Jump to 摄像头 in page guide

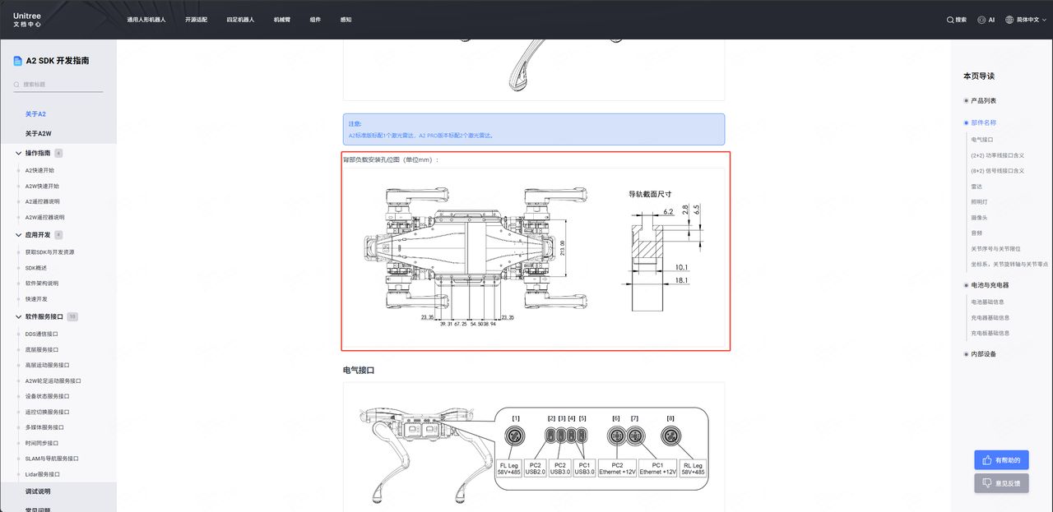(979, 218)
